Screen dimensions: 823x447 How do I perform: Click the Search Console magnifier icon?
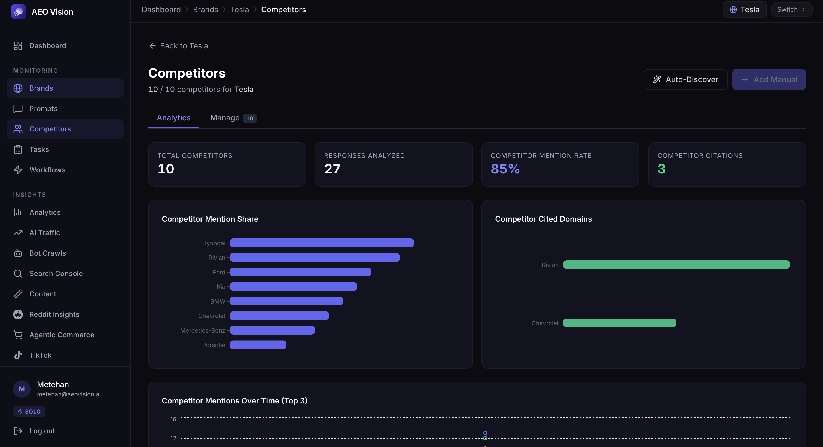(18, 274)
